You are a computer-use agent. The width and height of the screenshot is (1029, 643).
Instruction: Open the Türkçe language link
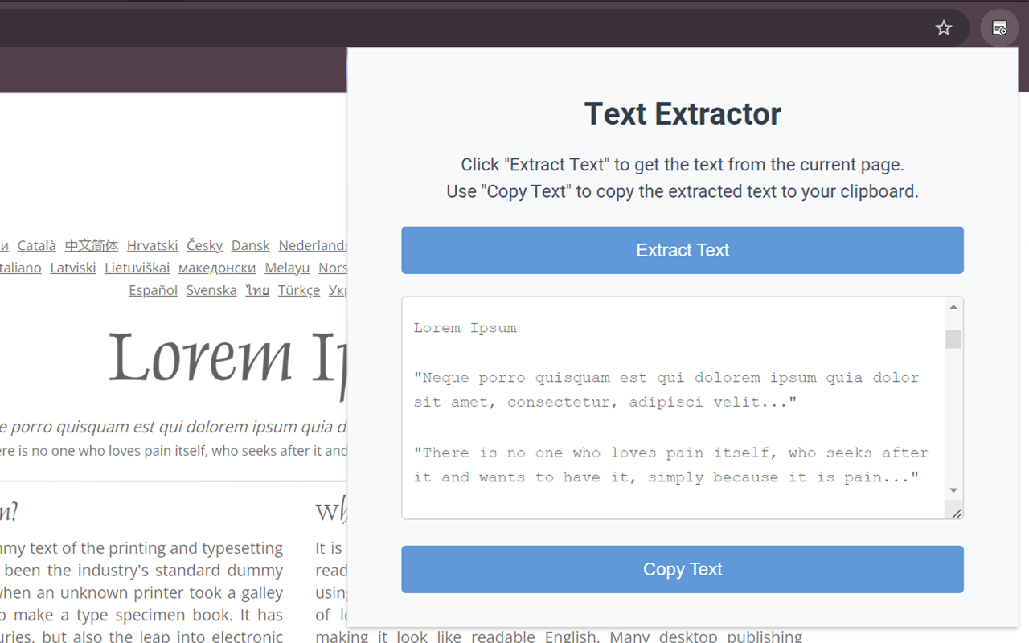pyautogui.click(x=298, y=289)
